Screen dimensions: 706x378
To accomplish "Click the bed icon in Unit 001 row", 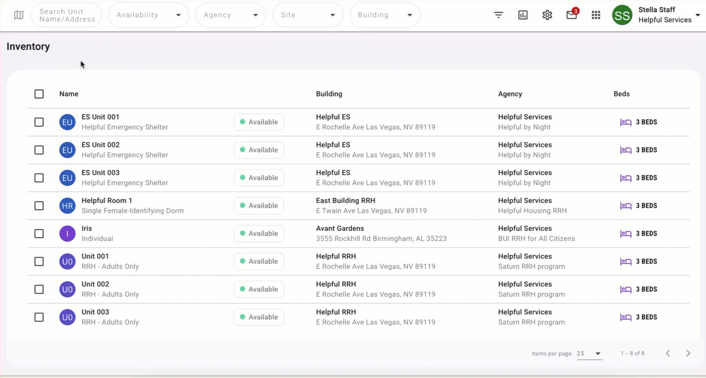I will pyautogui.click(x=626, y=261).
